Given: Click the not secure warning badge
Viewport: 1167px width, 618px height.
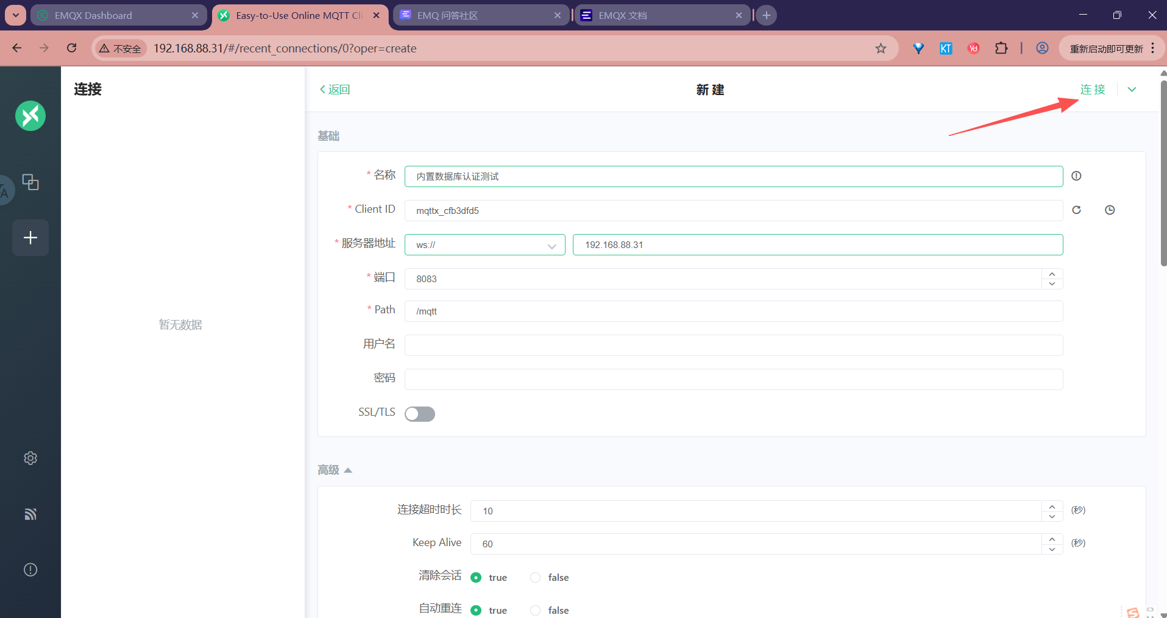Looking at the screenshot, I should click(121, 49).
